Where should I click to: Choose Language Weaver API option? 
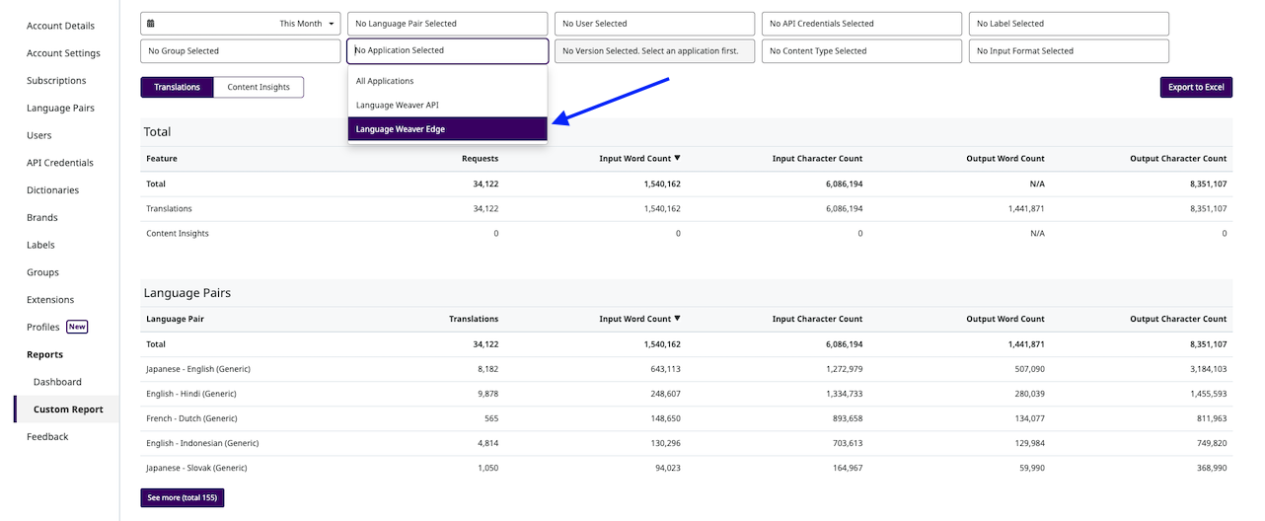447,105
